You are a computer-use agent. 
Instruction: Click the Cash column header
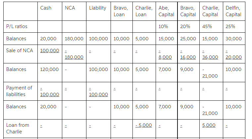click(46, 8)
